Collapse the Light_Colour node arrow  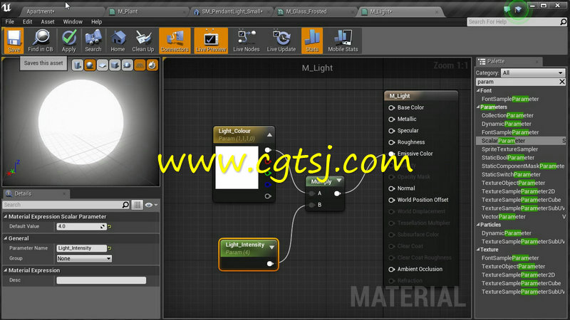click(x=269, y=134)
